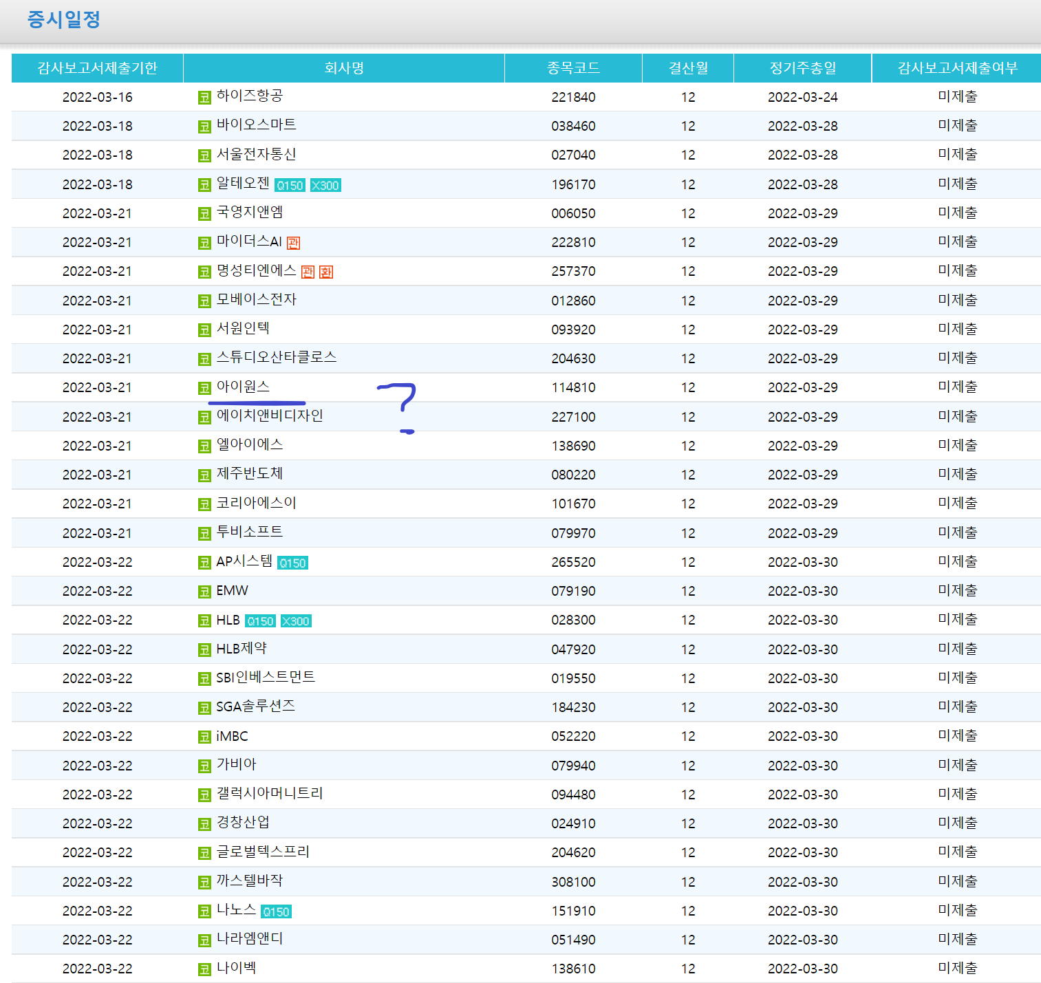Select stock code 114810
1041x983 pixels.
(573, 387)
